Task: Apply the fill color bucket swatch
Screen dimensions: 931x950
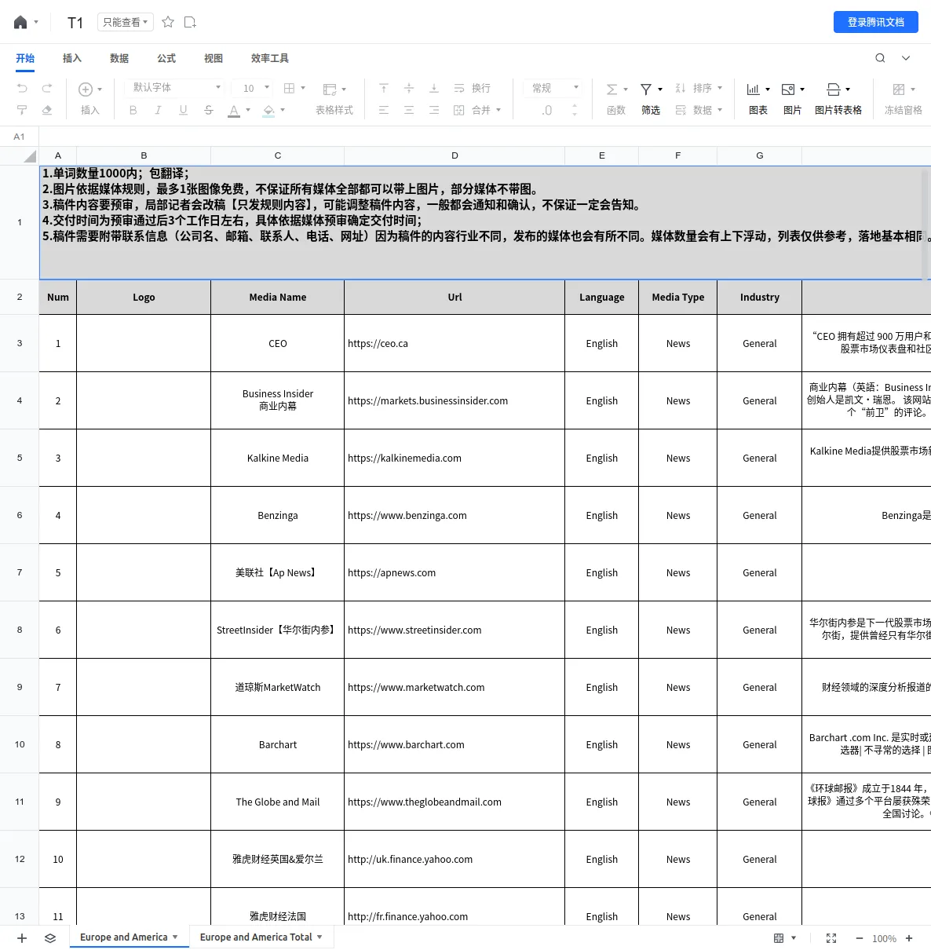Action: pyautogui.click(x=269, y=111)
